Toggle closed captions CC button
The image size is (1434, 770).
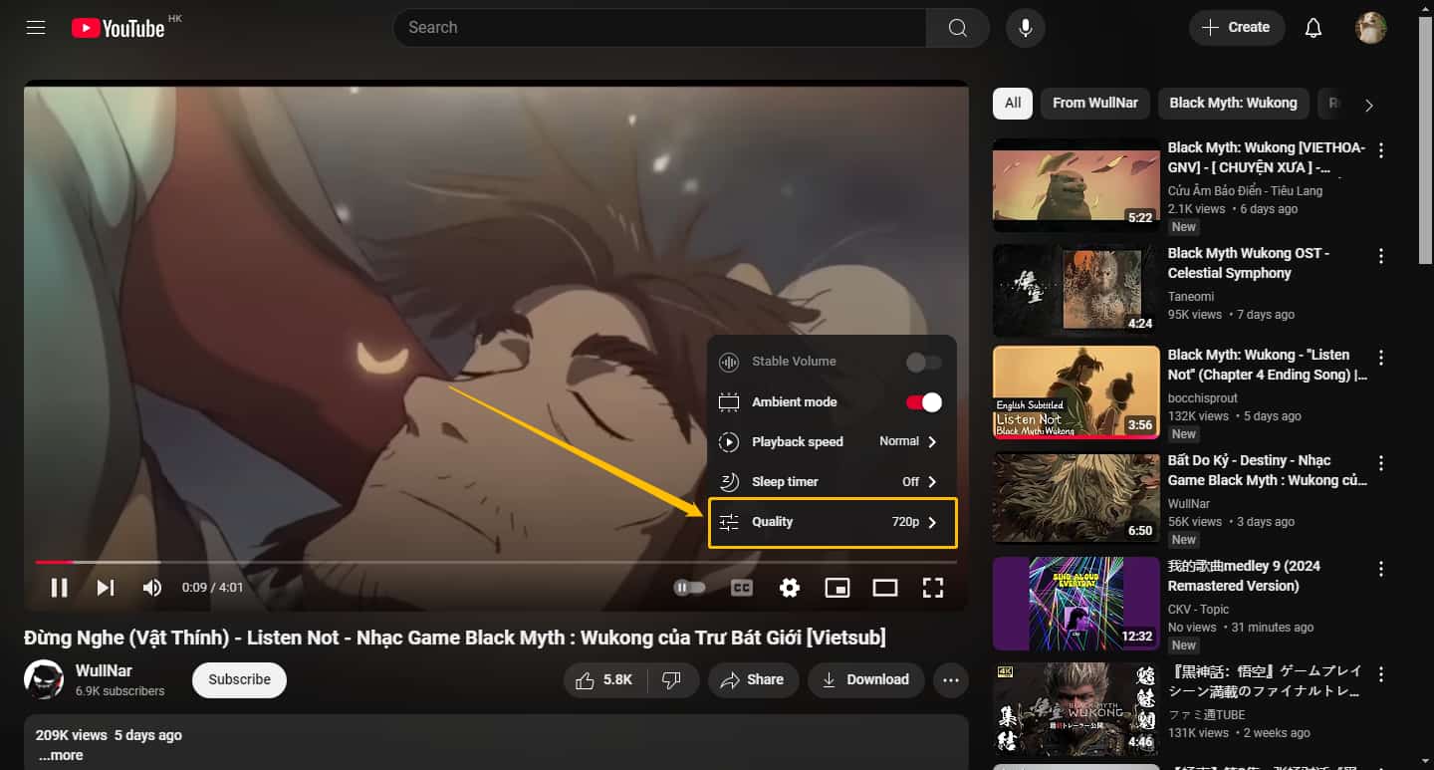click(742, 588)
